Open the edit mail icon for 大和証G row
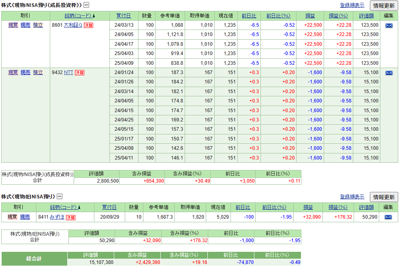 pos(389,26)
